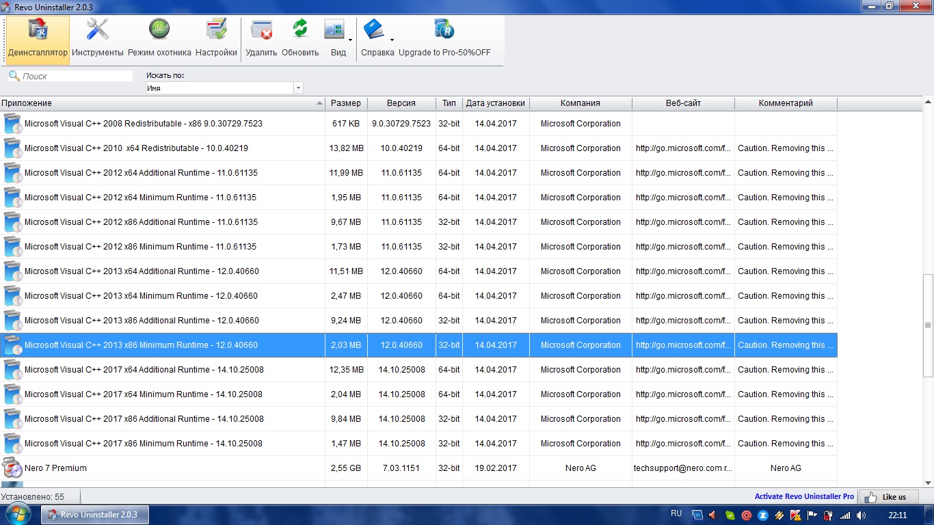The width and height of the screenshot is (934, 525).
Task: Open Windows Start button
Action: (x=18, y=515)
